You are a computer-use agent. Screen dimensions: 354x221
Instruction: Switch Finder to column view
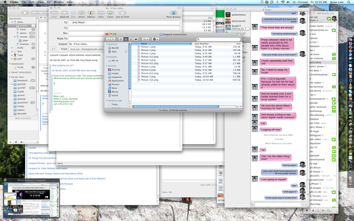[131, 39]
